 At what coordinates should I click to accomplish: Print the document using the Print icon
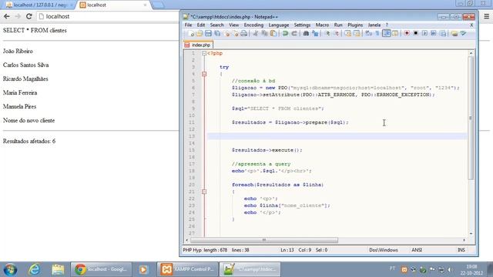(243, 33)
